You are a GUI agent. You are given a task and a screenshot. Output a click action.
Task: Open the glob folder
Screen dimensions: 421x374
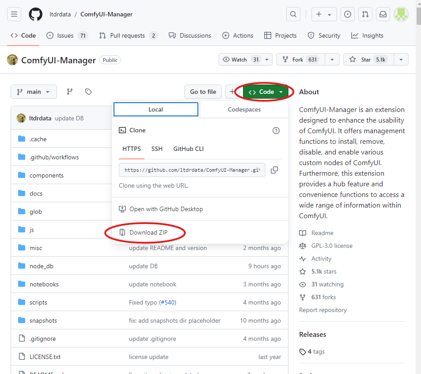[x=36, y=212]
